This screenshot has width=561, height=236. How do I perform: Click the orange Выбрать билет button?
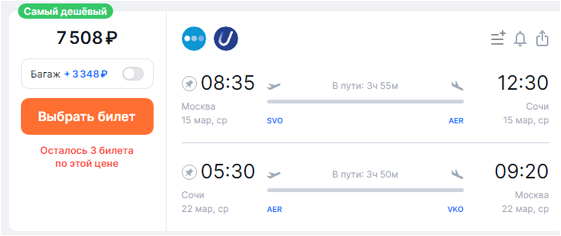pos(87,117)
